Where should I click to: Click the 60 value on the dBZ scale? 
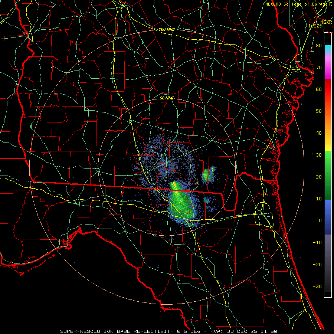coord(319,89)
